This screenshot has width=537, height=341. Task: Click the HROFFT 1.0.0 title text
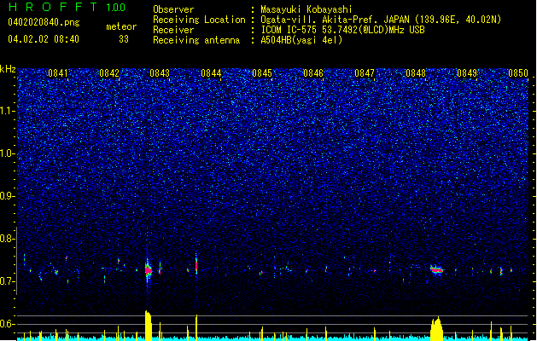67,7
